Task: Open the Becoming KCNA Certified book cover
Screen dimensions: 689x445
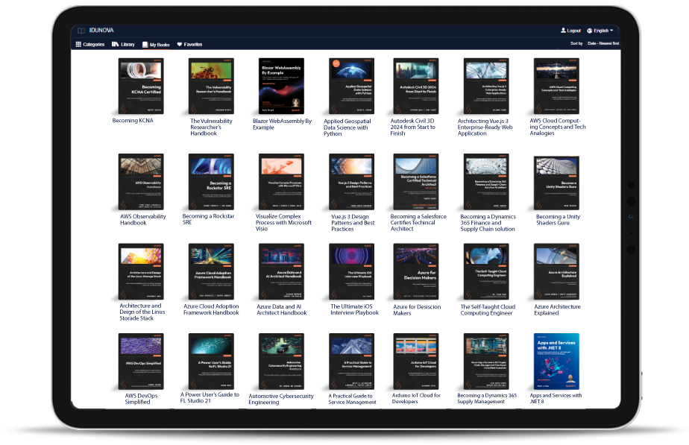Action: [141, 86]
